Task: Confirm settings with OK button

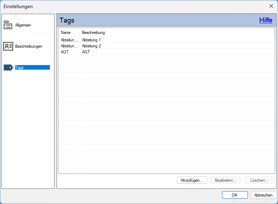Action: pos(235,195)
